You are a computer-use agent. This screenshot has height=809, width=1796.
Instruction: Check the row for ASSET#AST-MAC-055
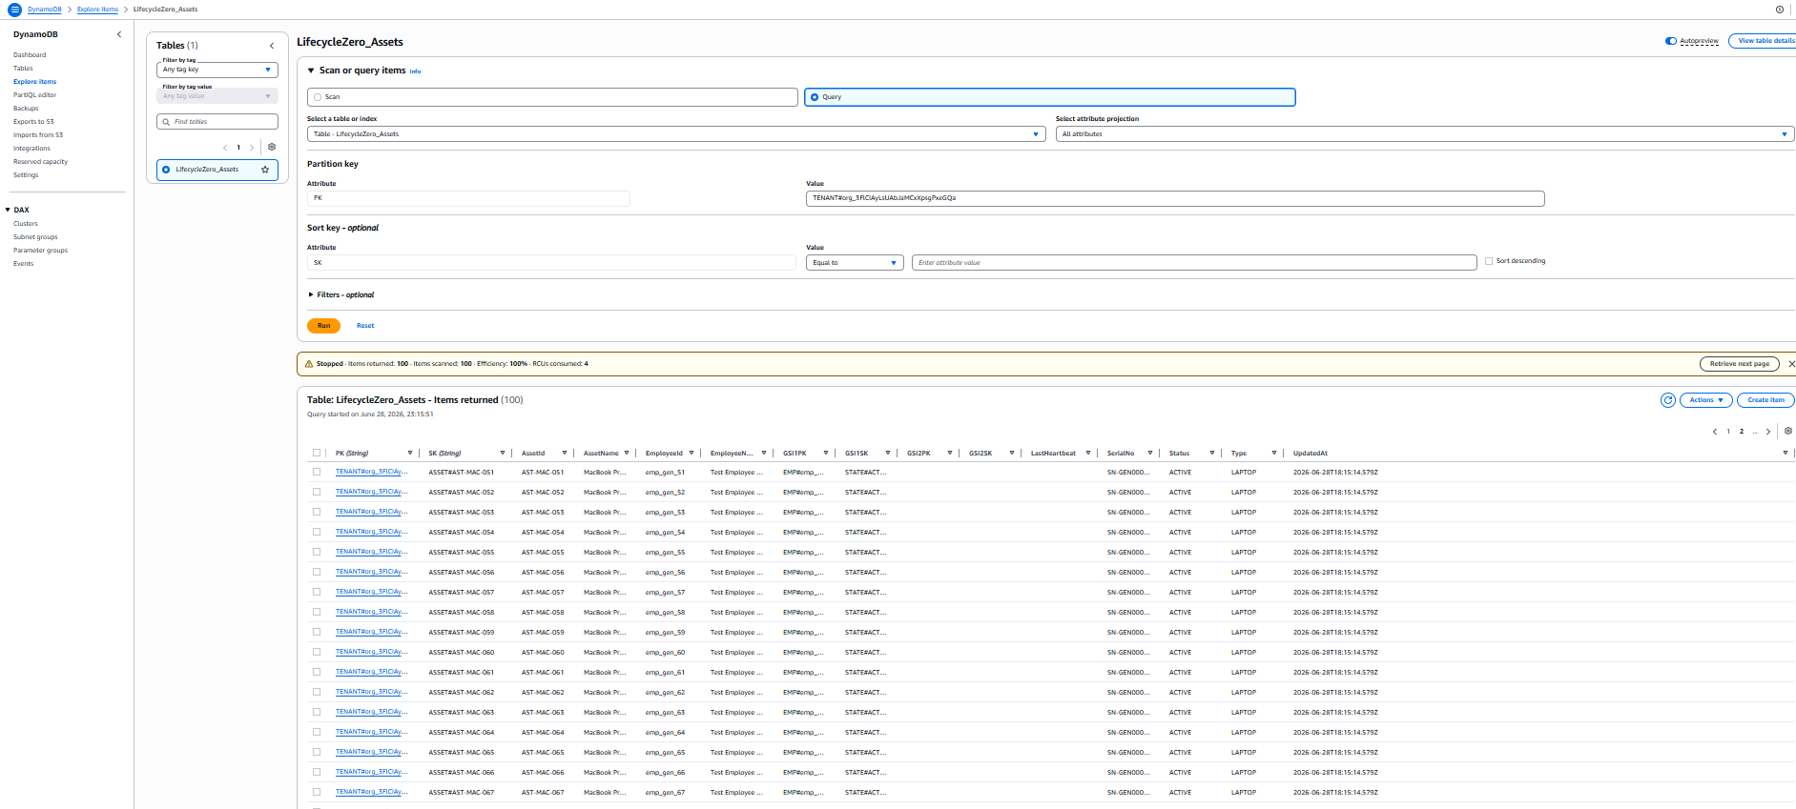[x=317, y=552]
